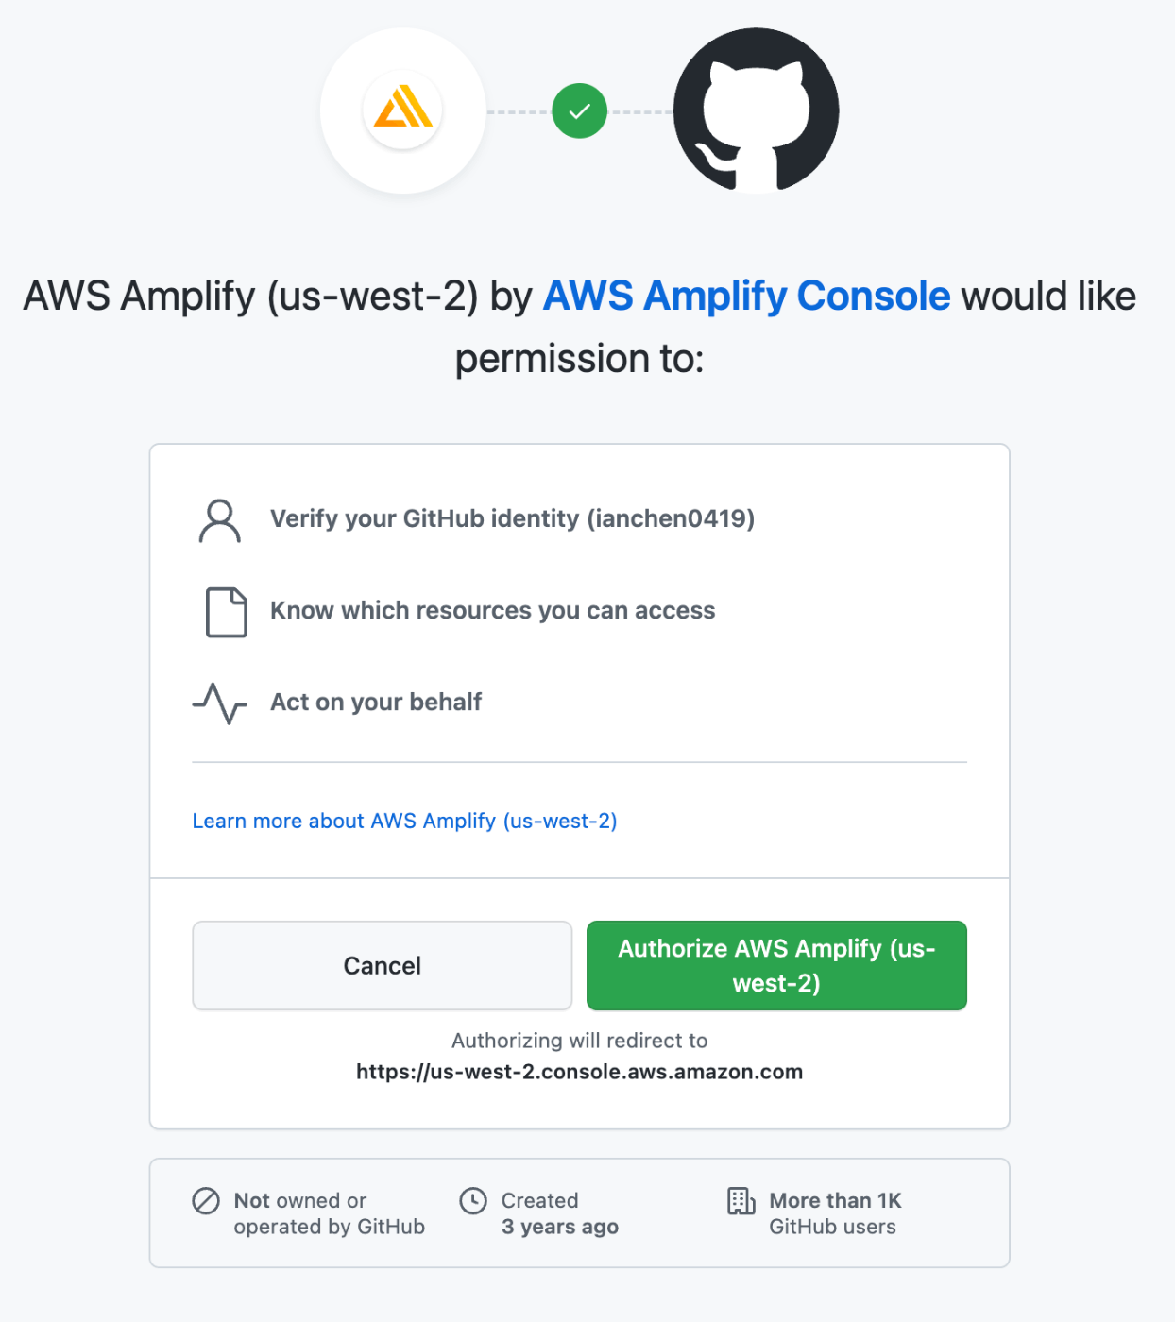Select Know which resources you can access
The width and height of the screenshot is (1175, 1322).
point(492,610)
